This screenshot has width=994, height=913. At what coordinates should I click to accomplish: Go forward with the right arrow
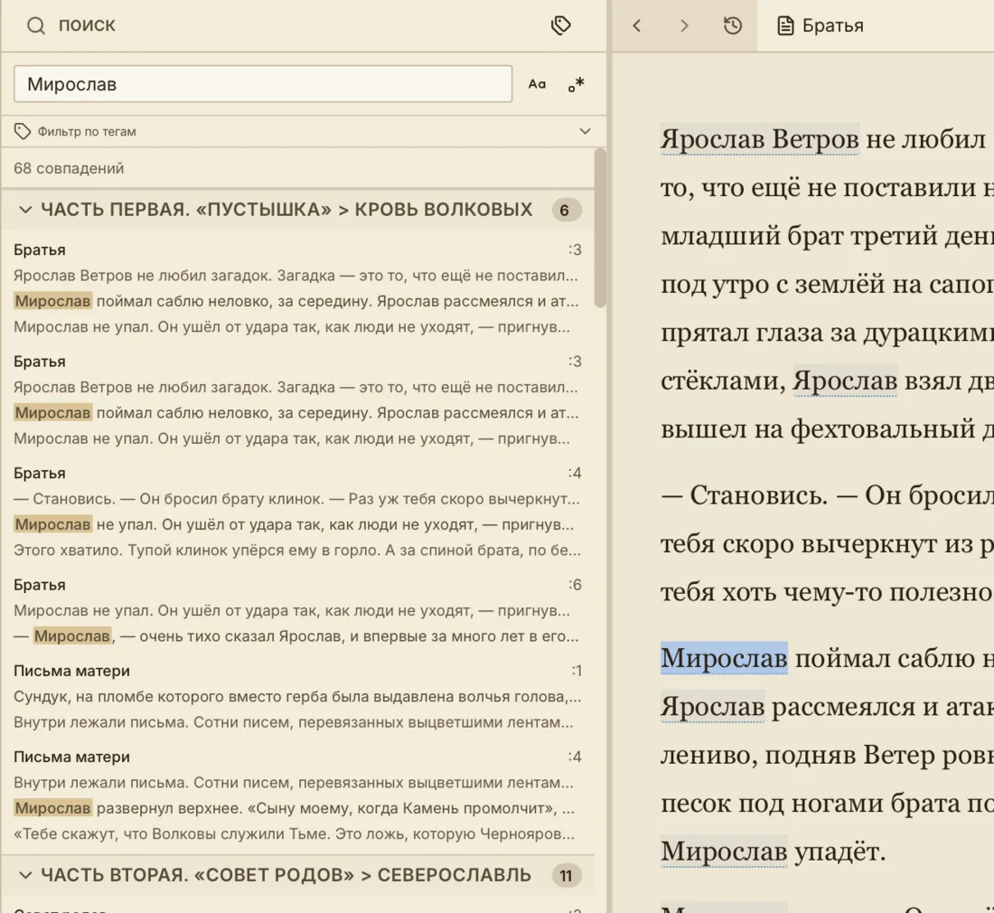coord(684,25)
